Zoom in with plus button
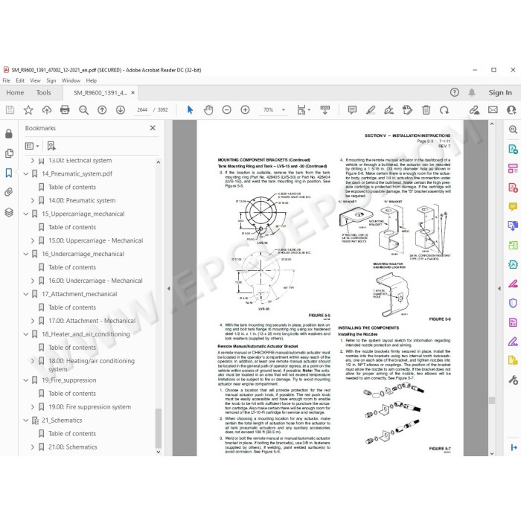 pyautogui.click(x=245, y=109)
